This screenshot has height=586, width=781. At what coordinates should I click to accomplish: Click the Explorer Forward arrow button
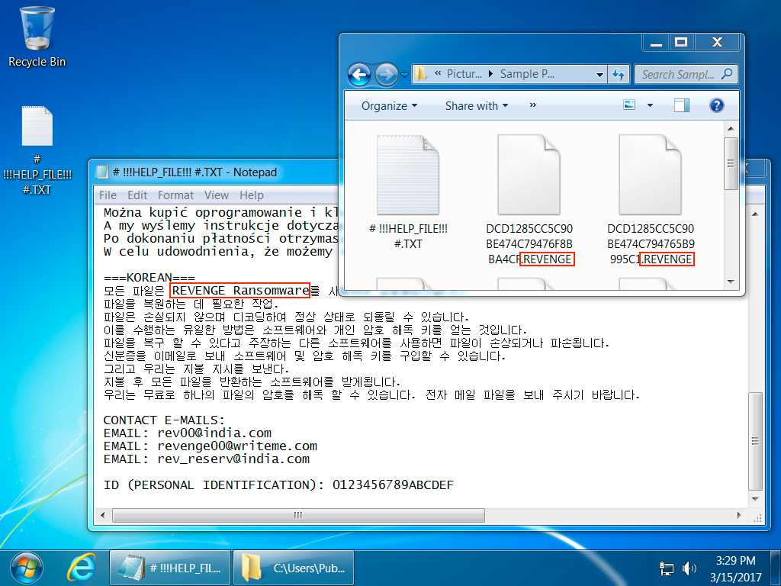pyautogui.click(x=386, y=75)
